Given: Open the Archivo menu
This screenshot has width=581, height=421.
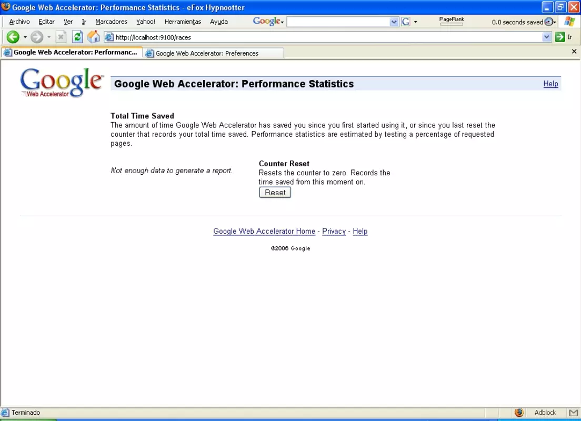Looking at the screenshot, I should [x=19, y=22].
